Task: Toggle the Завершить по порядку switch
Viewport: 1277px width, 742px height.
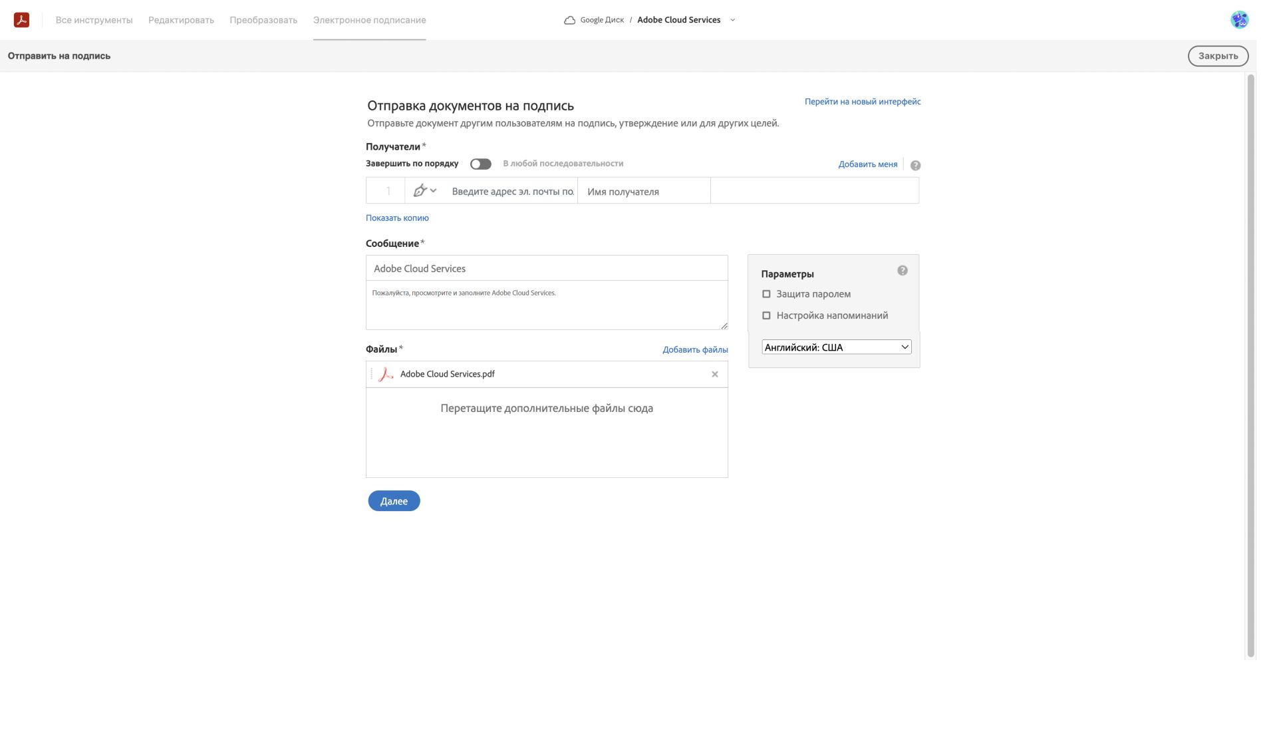Action: (x=480, y=164)
